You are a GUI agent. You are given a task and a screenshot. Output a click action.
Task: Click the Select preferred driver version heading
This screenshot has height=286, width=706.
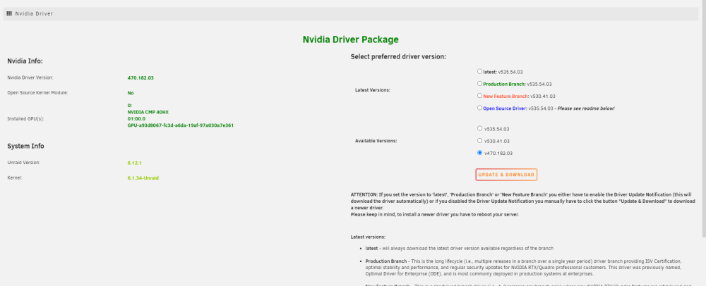point(398,57)
